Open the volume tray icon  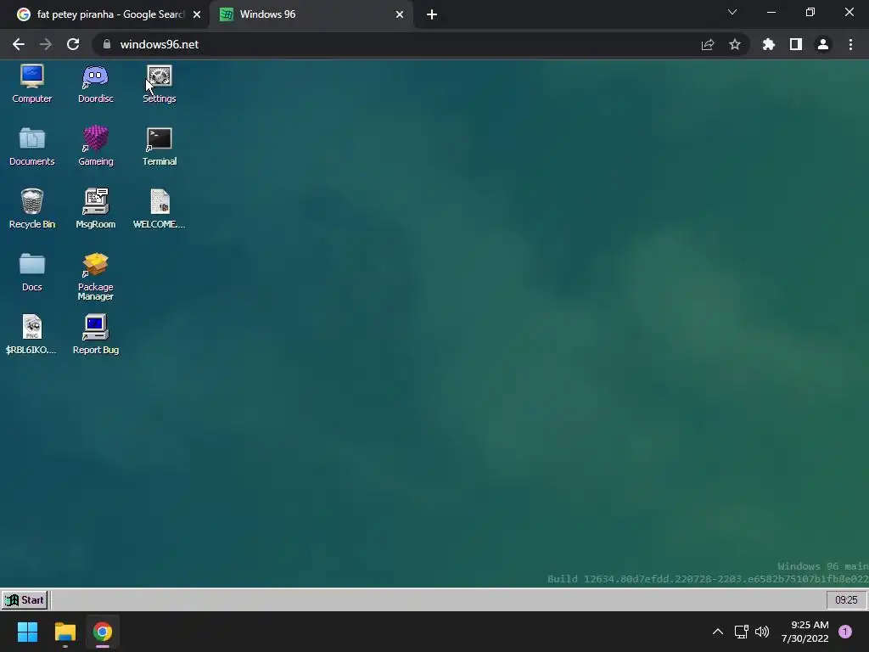[763, 632]
